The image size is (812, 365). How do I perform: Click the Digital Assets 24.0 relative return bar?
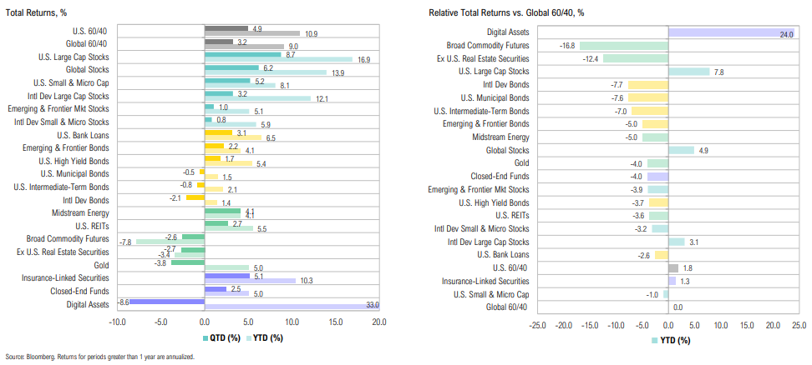click(731, 32)
